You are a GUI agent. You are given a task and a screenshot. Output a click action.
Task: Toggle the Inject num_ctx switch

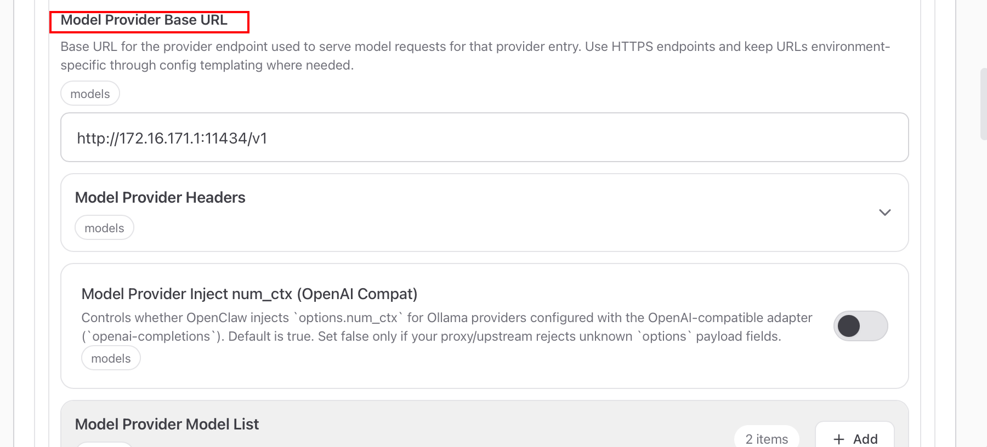(x=860, y=326)
